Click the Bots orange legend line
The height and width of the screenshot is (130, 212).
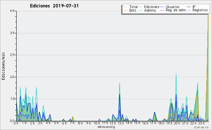[125, 10]
